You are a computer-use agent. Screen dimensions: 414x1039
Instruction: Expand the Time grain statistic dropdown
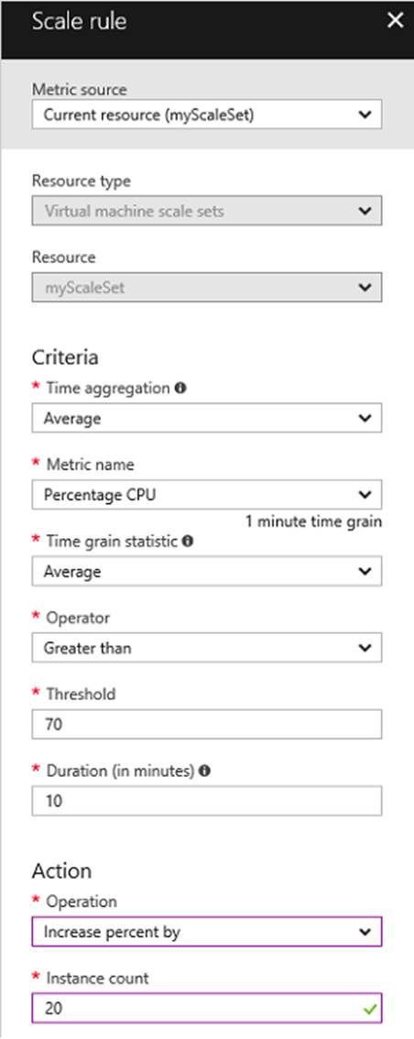[207, 571]
